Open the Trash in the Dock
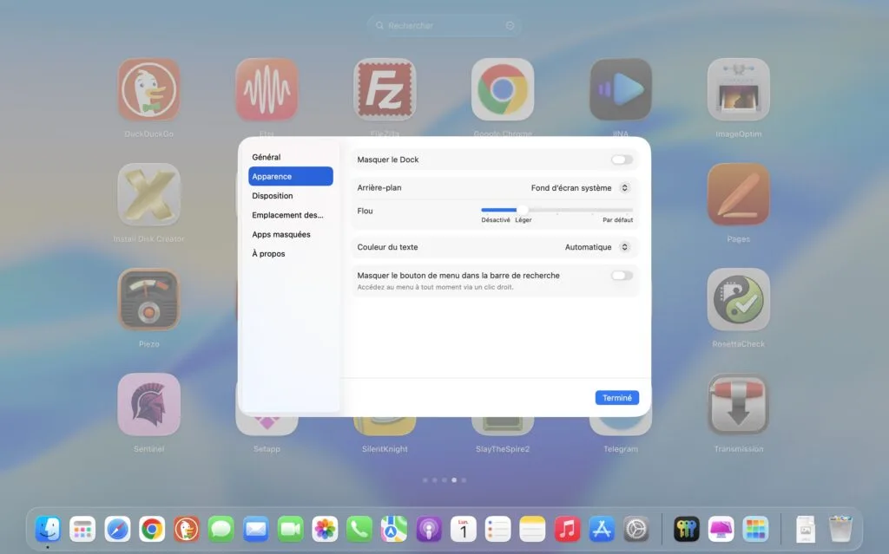Viewport: 889px width, 554px height. coord(840,529)
